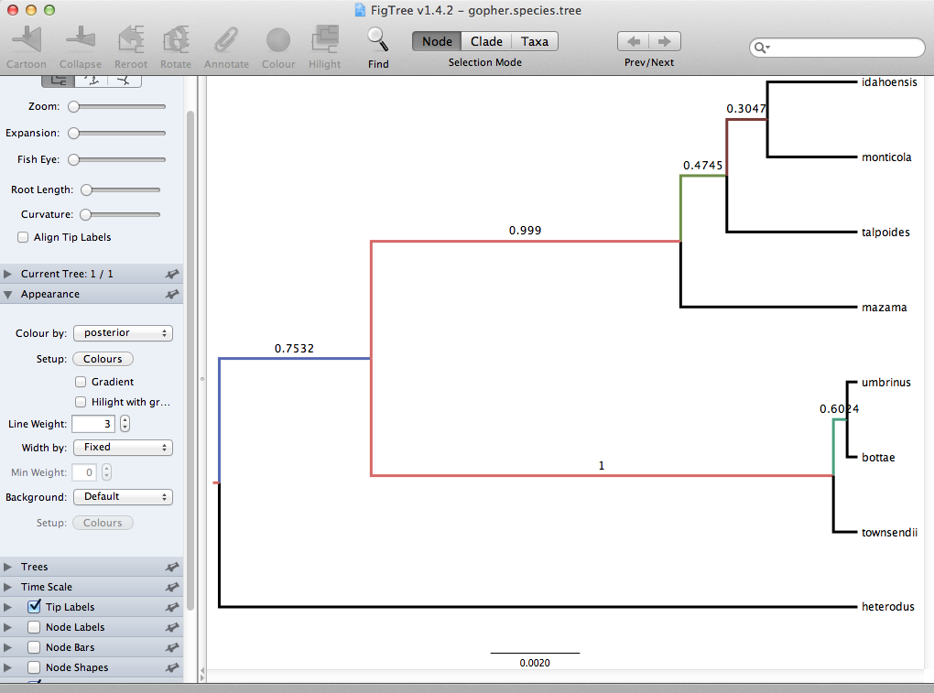Click the Collapse toolbar icon

coord(81,40)
